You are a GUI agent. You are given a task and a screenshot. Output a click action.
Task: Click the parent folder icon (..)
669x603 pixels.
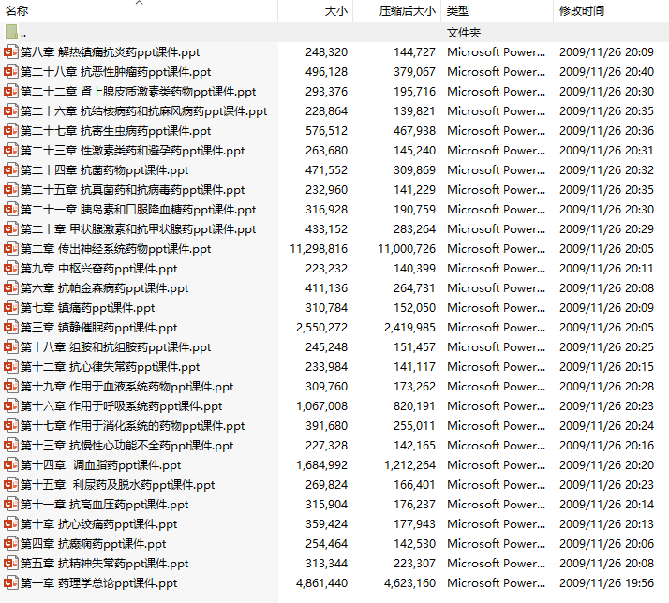pyautogui.click(x=11, y=32)
